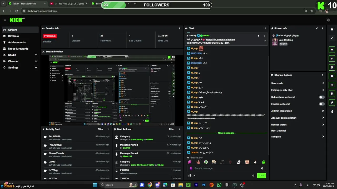Click the edit pencil in Stream info panel
Viewport: 337px width, 189px height.
[317, 28]
